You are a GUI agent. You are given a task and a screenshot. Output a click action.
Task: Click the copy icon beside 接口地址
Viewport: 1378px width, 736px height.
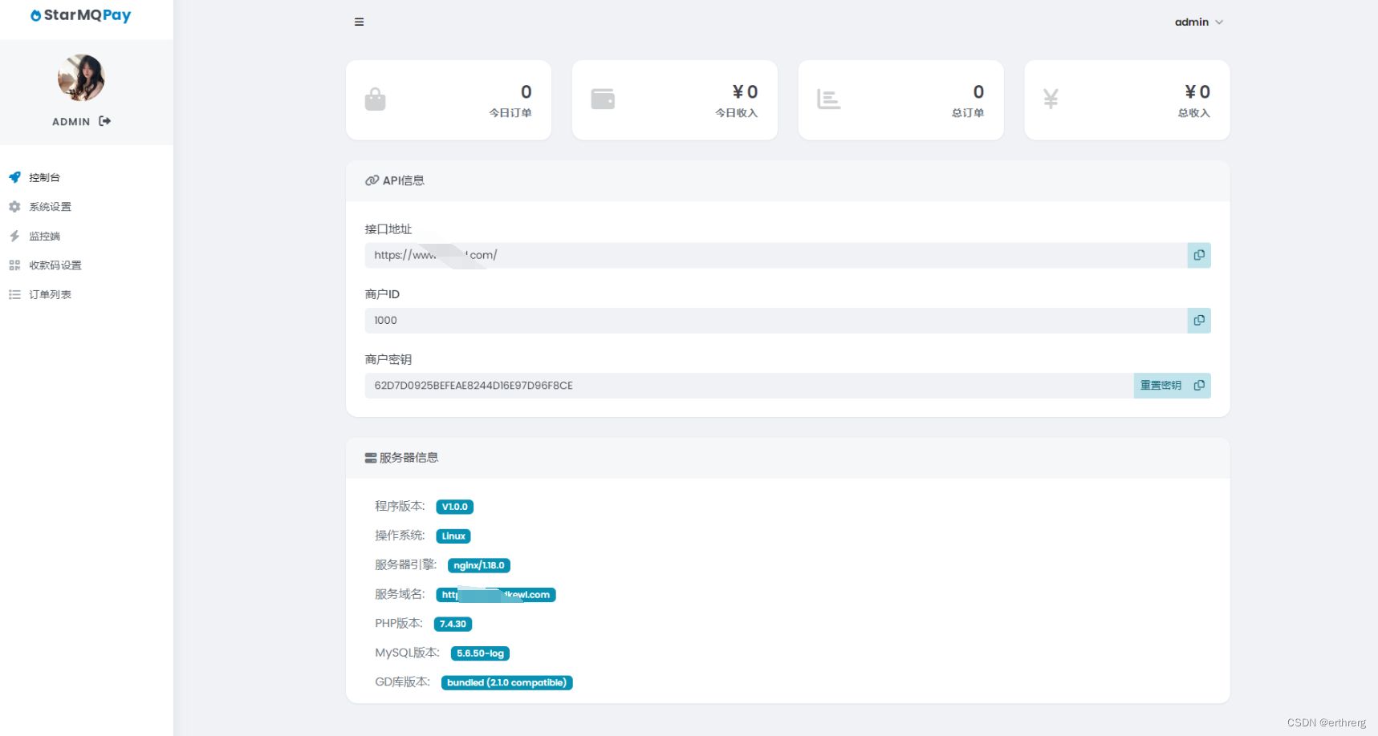click(x=1198, y=255)
